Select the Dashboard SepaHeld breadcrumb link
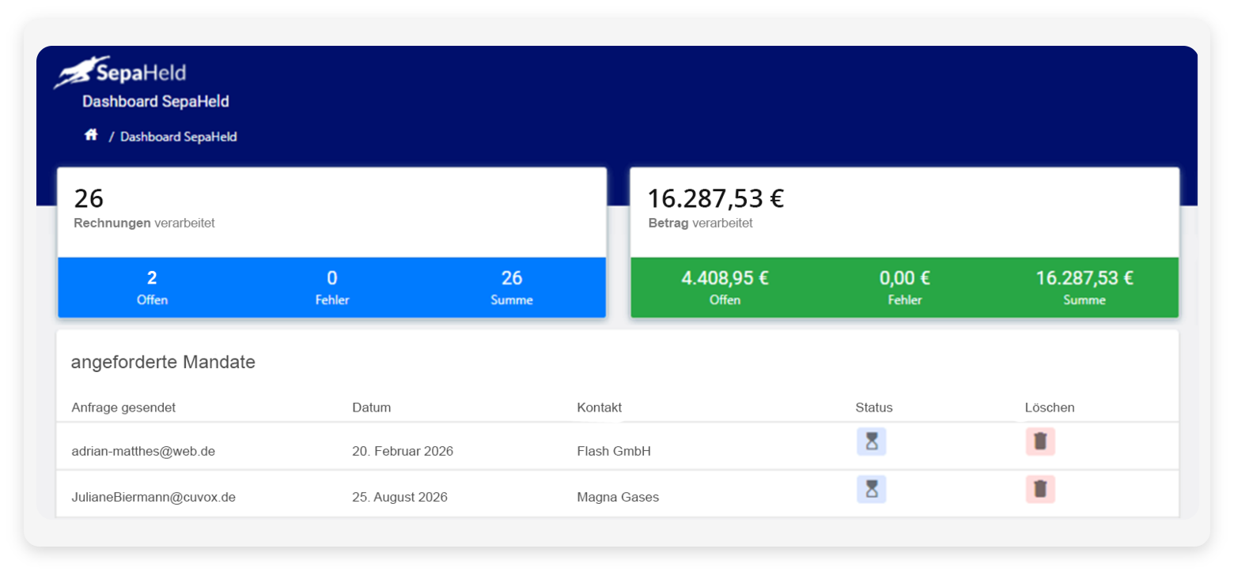 point(178,137)
